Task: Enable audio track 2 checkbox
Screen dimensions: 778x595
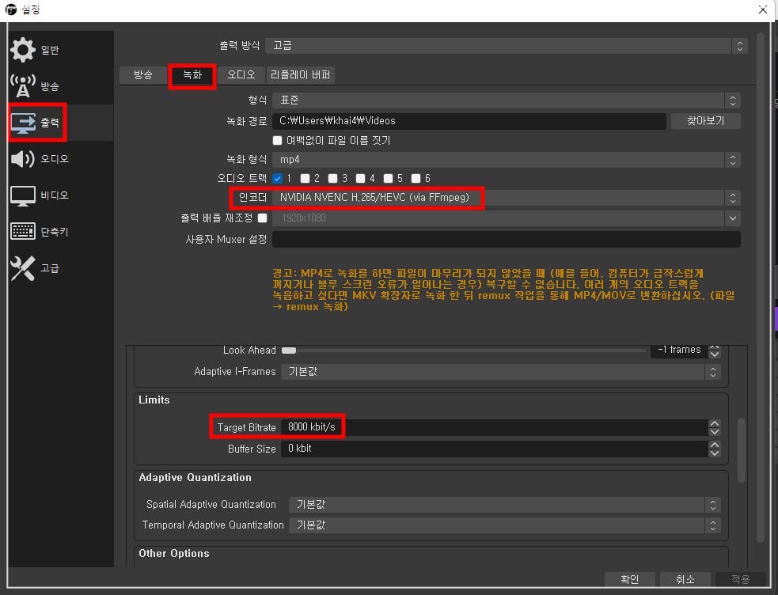Action: coord(306,178)
